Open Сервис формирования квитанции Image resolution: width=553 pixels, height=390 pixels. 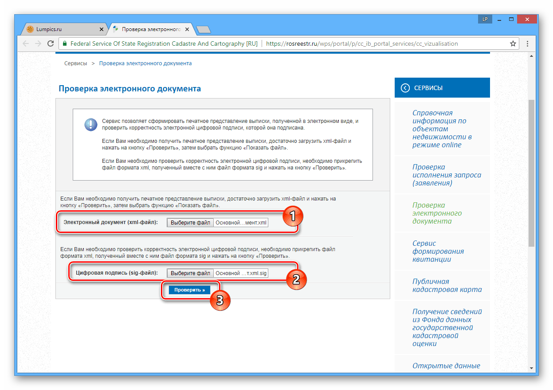[x=442, y=251]
